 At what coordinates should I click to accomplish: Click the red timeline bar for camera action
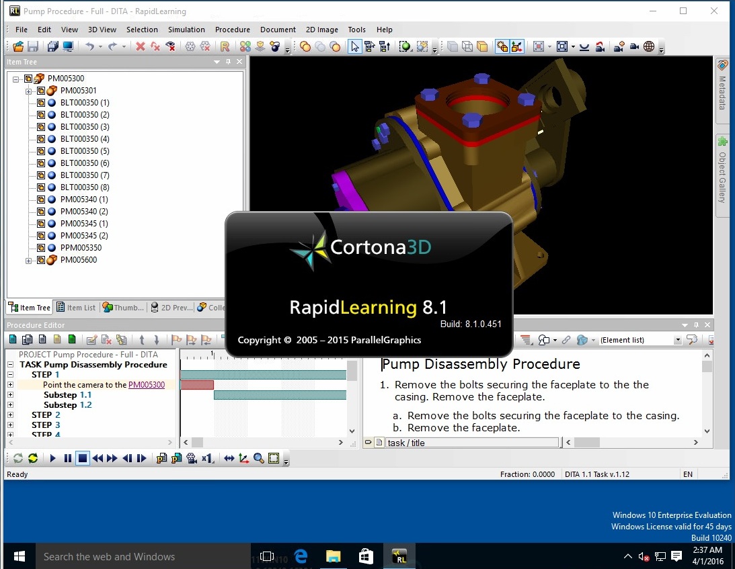(197, 384)
